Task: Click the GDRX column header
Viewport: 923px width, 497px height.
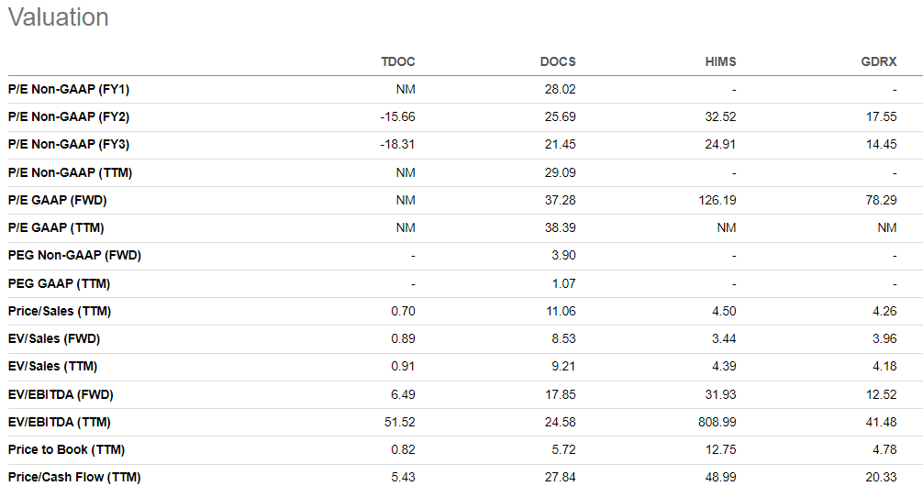Action: pyautogui.click(x=879, y=61)
